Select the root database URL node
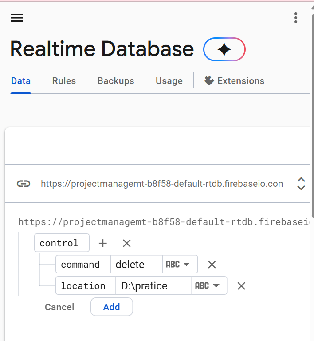314x341 pixels. click(x=164, y=222)
